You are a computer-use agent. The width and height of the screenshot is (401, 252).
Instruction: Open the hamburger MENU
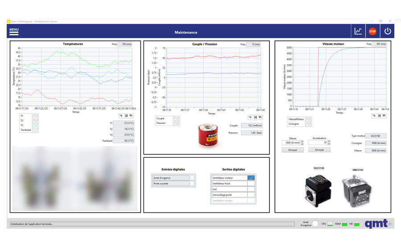14,32
